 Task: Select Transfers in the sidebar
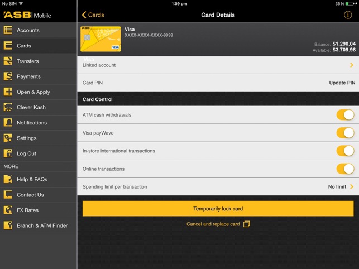[x=39, y=61]
